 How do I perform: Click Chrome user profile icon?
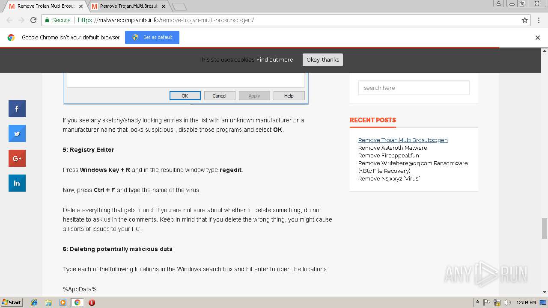point(498,3)
